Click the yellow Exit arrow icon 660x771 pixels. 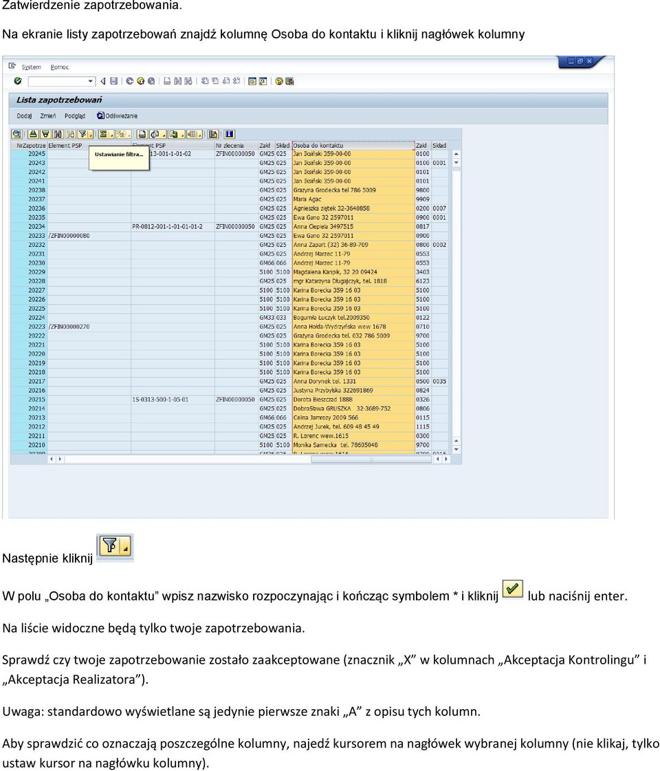pyautogui.click(x=140, y=81)
